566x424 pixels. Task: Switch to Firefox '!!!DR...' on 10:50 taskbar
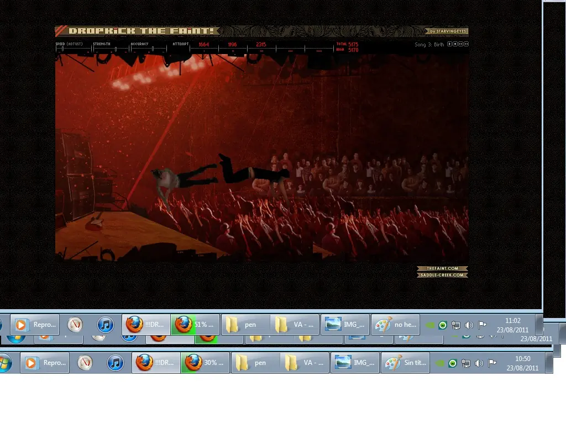156,363
